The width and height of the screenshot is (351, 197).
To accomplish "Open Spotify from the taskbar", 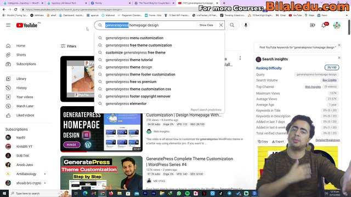I will 188,193.
